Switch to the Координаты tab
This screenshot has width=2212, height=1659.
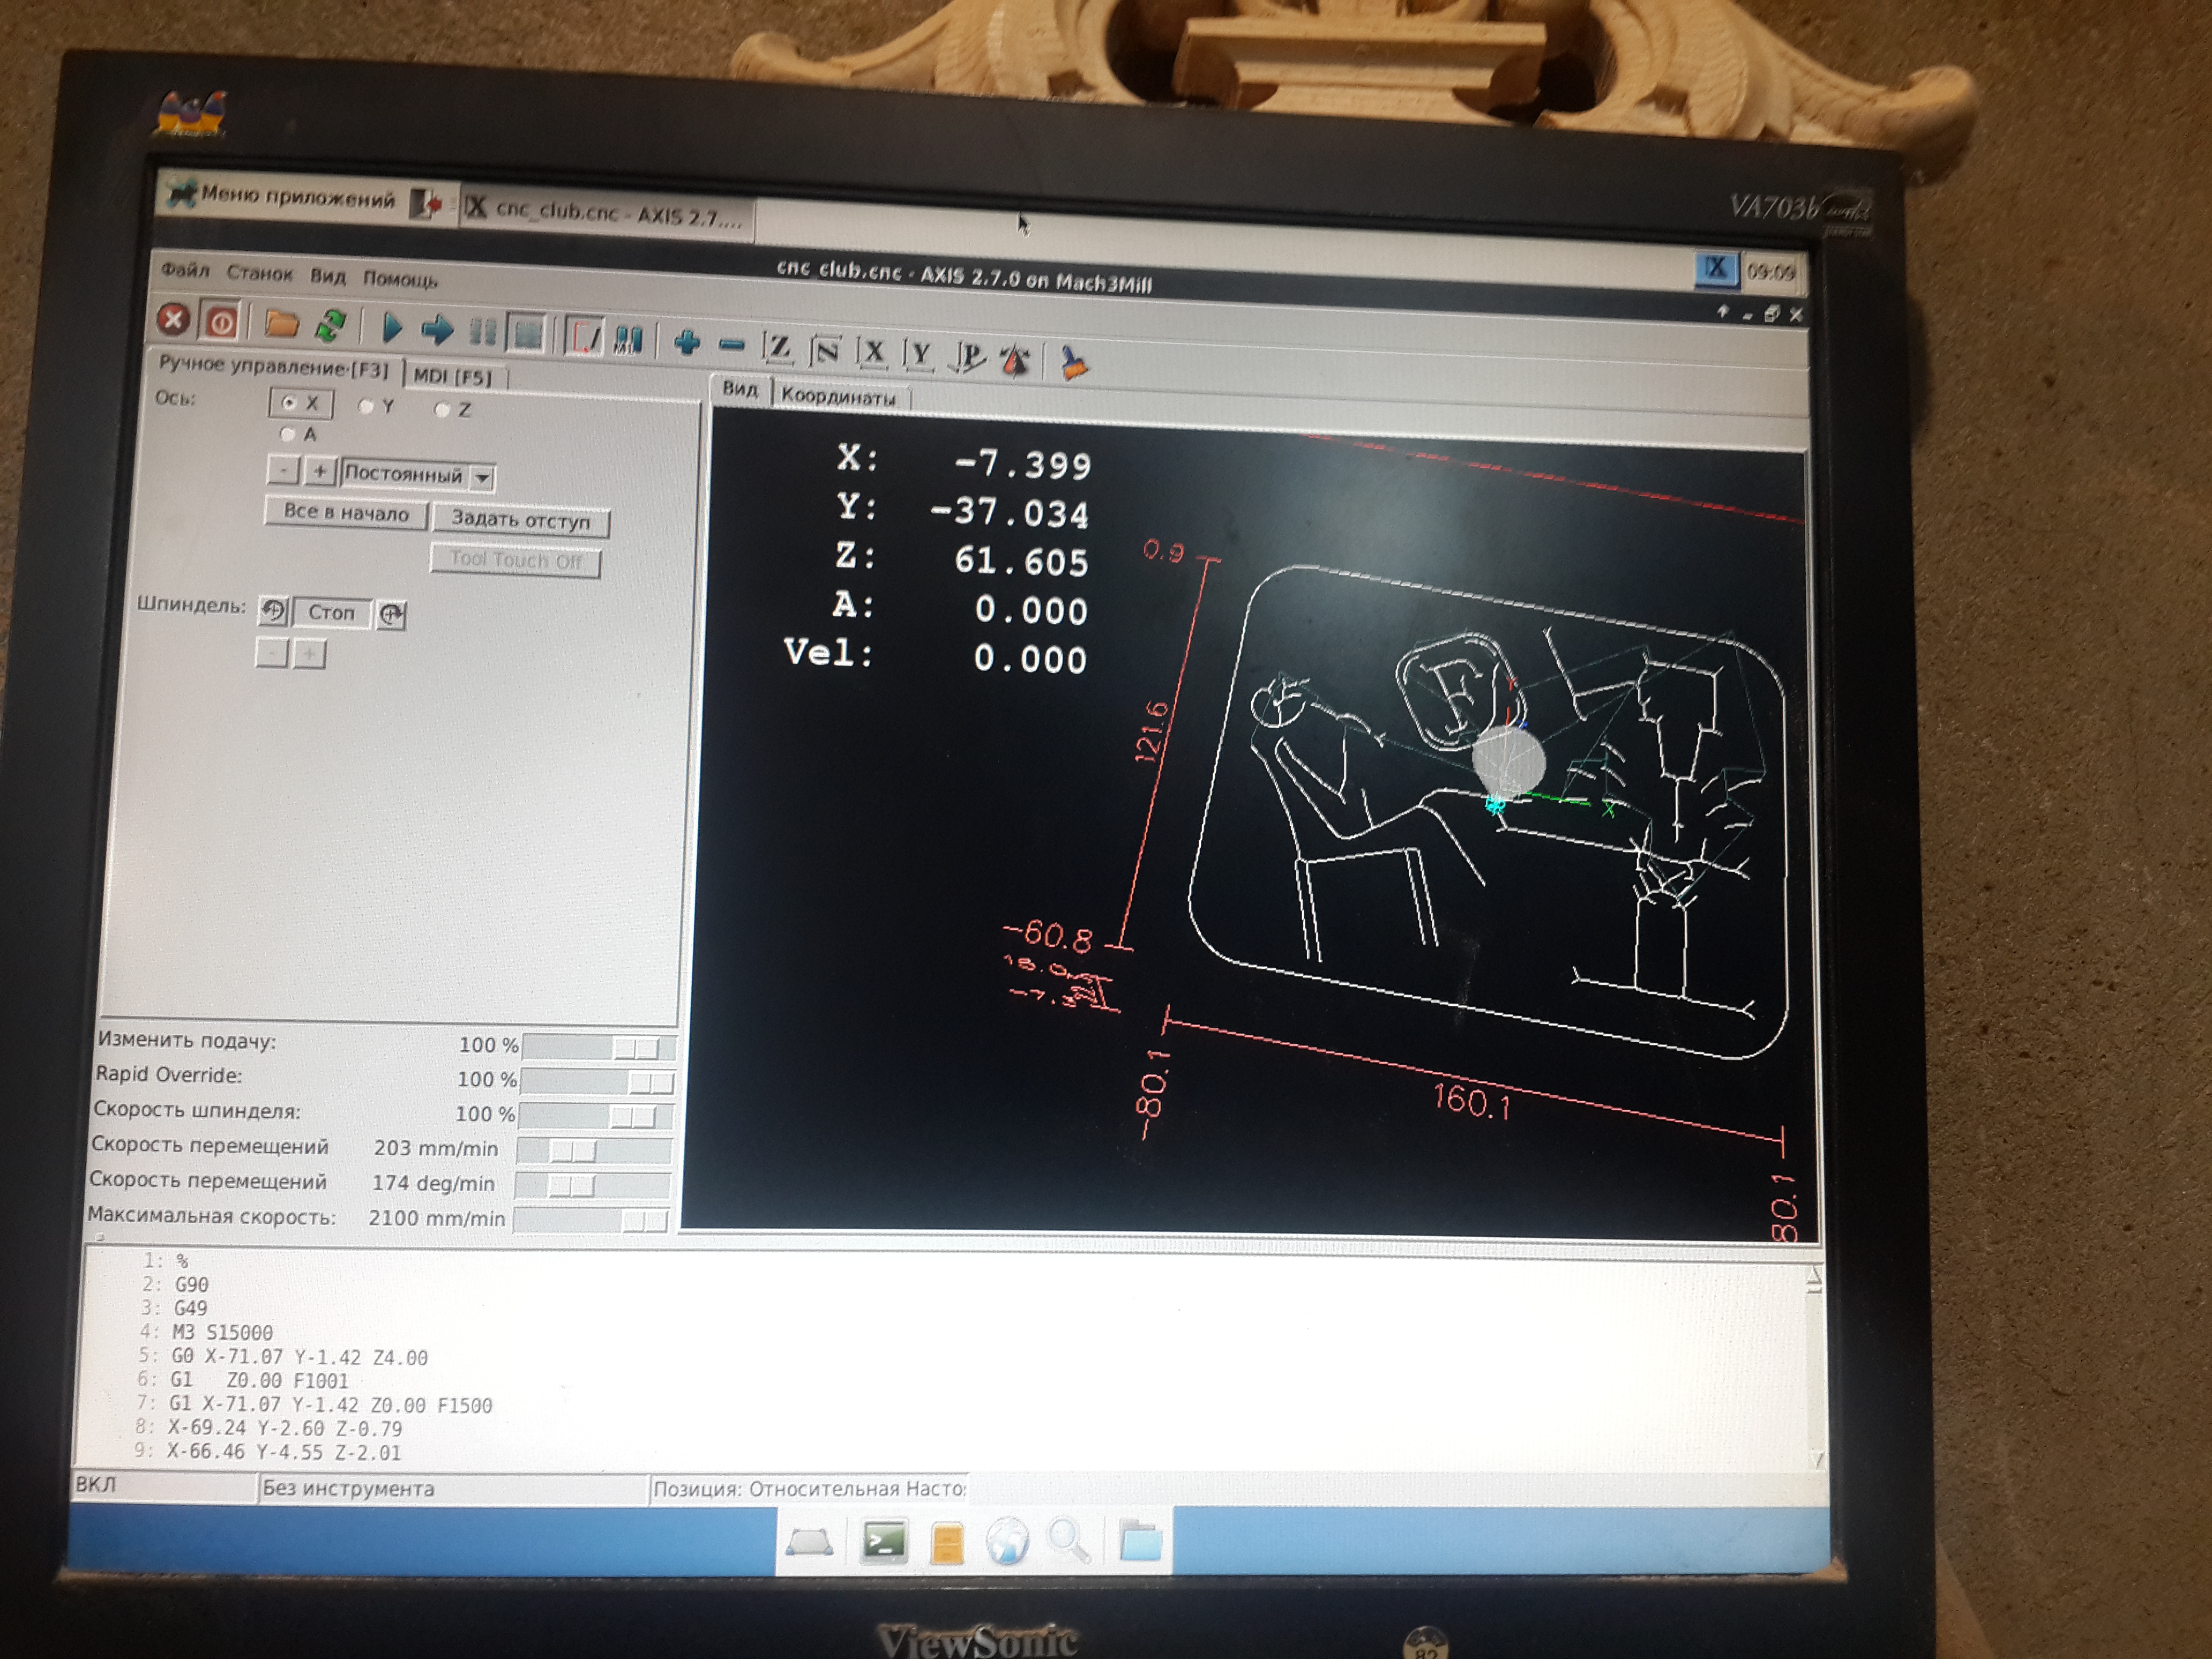[838, 396]
